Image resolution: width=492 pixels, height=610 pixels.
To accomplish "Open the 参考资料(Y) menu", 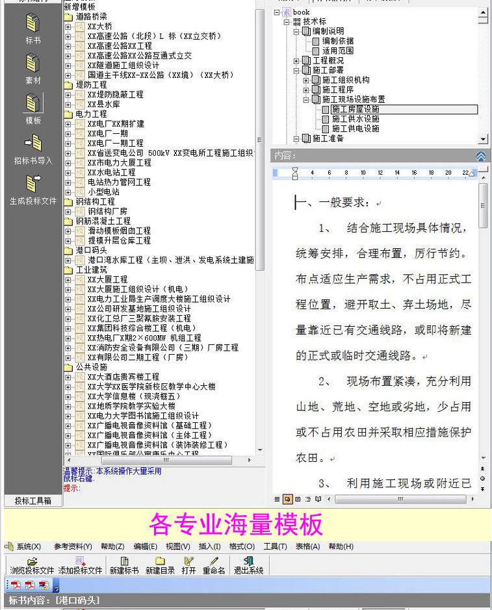I will coord(73,546).
